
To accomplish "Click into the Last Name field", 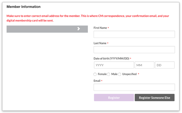I will [134, 50].
